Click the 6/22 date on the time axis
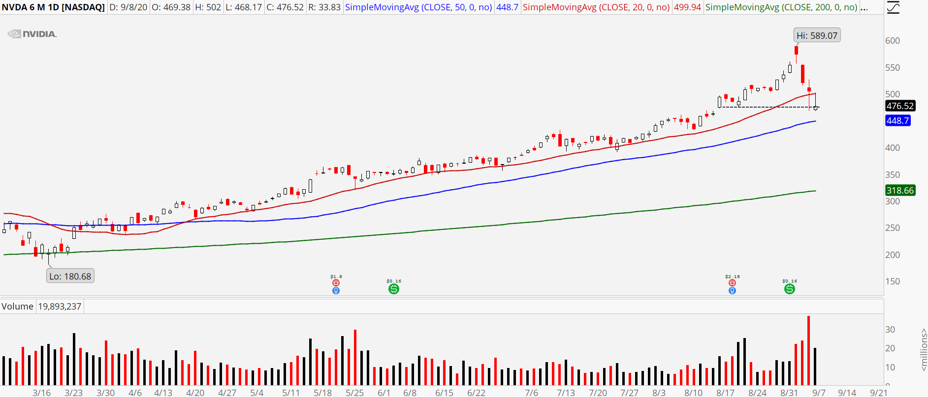The width and height of the screenshot is (928, 397). pos(477,393)
